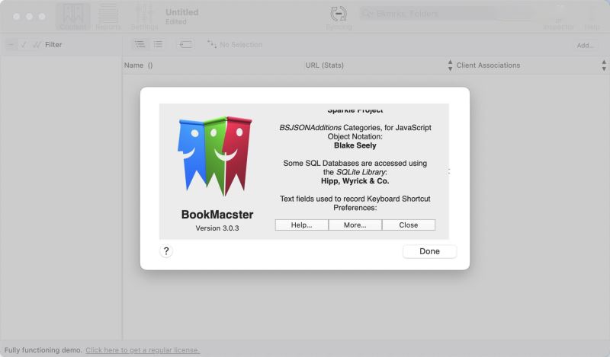The height and width of the screenshot is (357, 610).
Task: Click the 'Blake Seely' credit text
Action: point(355,145)
